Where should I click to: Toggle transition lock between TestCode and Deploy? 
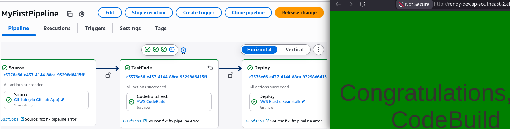coord(231,75)
